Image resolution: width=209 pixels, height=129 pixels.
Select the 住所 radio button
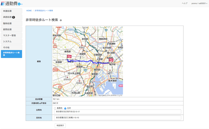tap(65, 108)
